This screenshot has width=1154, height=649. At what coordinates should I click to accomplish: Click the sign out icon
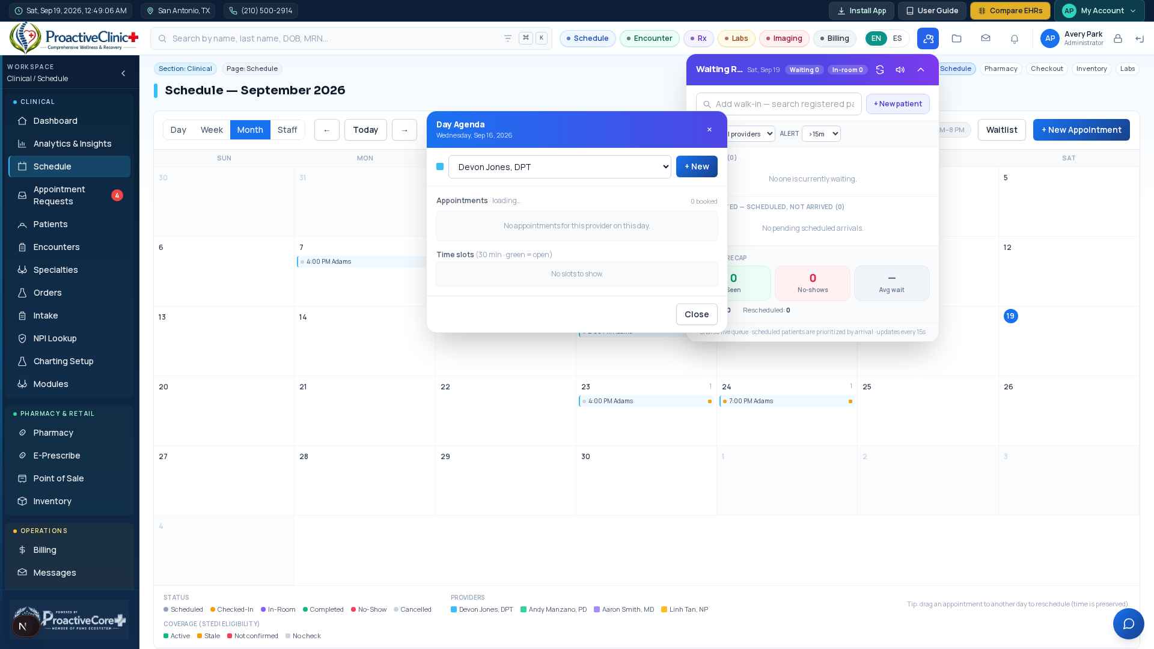point(1140,38)
